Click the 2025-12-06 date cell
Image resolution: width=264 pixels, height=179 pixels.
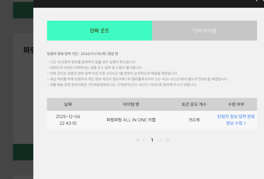(68, 116)
